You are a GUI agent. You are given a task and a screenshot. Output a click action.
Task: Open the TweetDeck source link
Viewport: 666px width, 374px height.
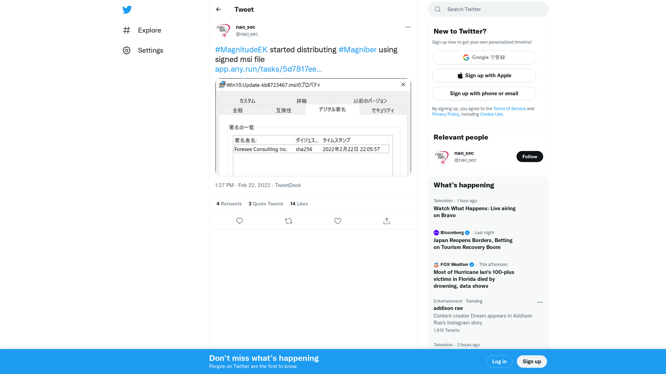[x=288, y=185]
